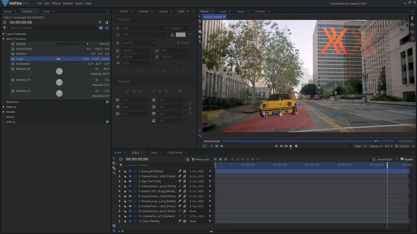417x234 pixels.
Task: Click the add composite shot icon beside New Layer
Action: click(187, 159)
